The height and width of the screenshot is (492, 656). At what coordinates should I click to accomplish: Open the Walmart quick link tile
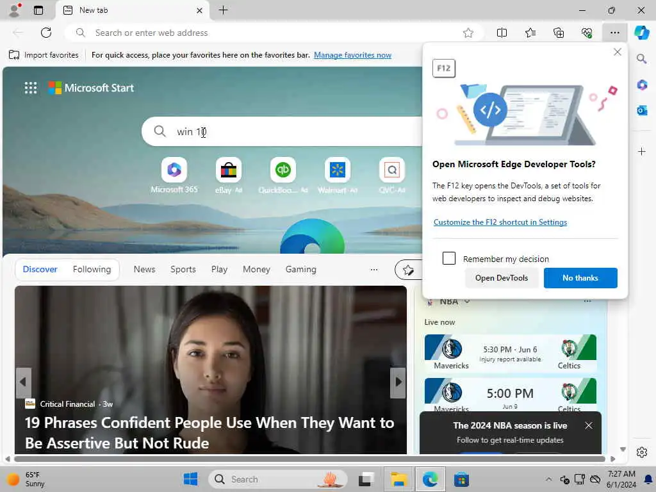(x=337, y=176)
